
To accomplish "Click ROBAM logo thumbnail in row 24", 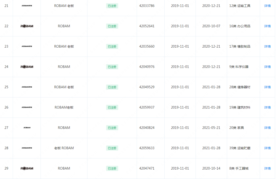I will point(27,67).
